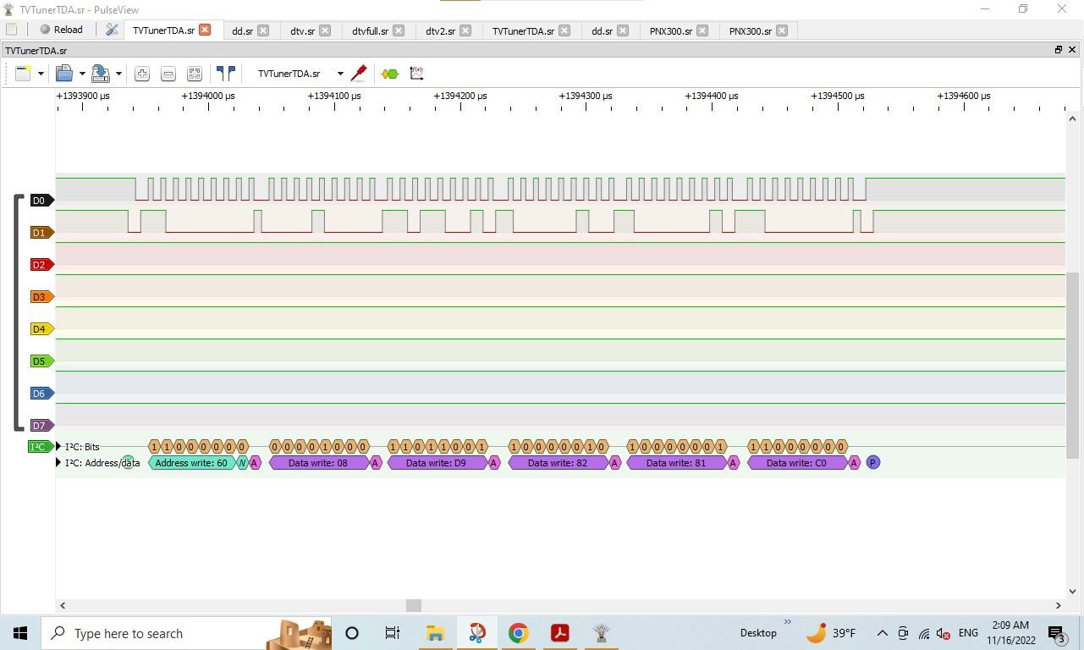The image size is (1084, 650).
Task: Create a new session with the toolbar icon
Action: [x=23, y=74]
